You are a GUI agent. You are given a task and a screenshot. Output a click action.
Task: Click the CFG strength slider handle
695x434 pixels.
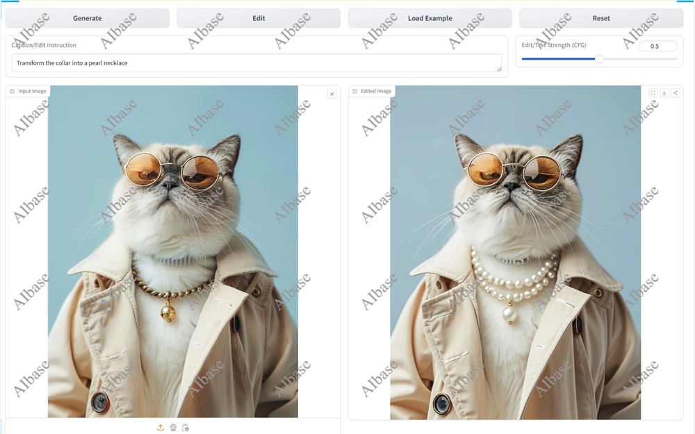click(599, 59)
